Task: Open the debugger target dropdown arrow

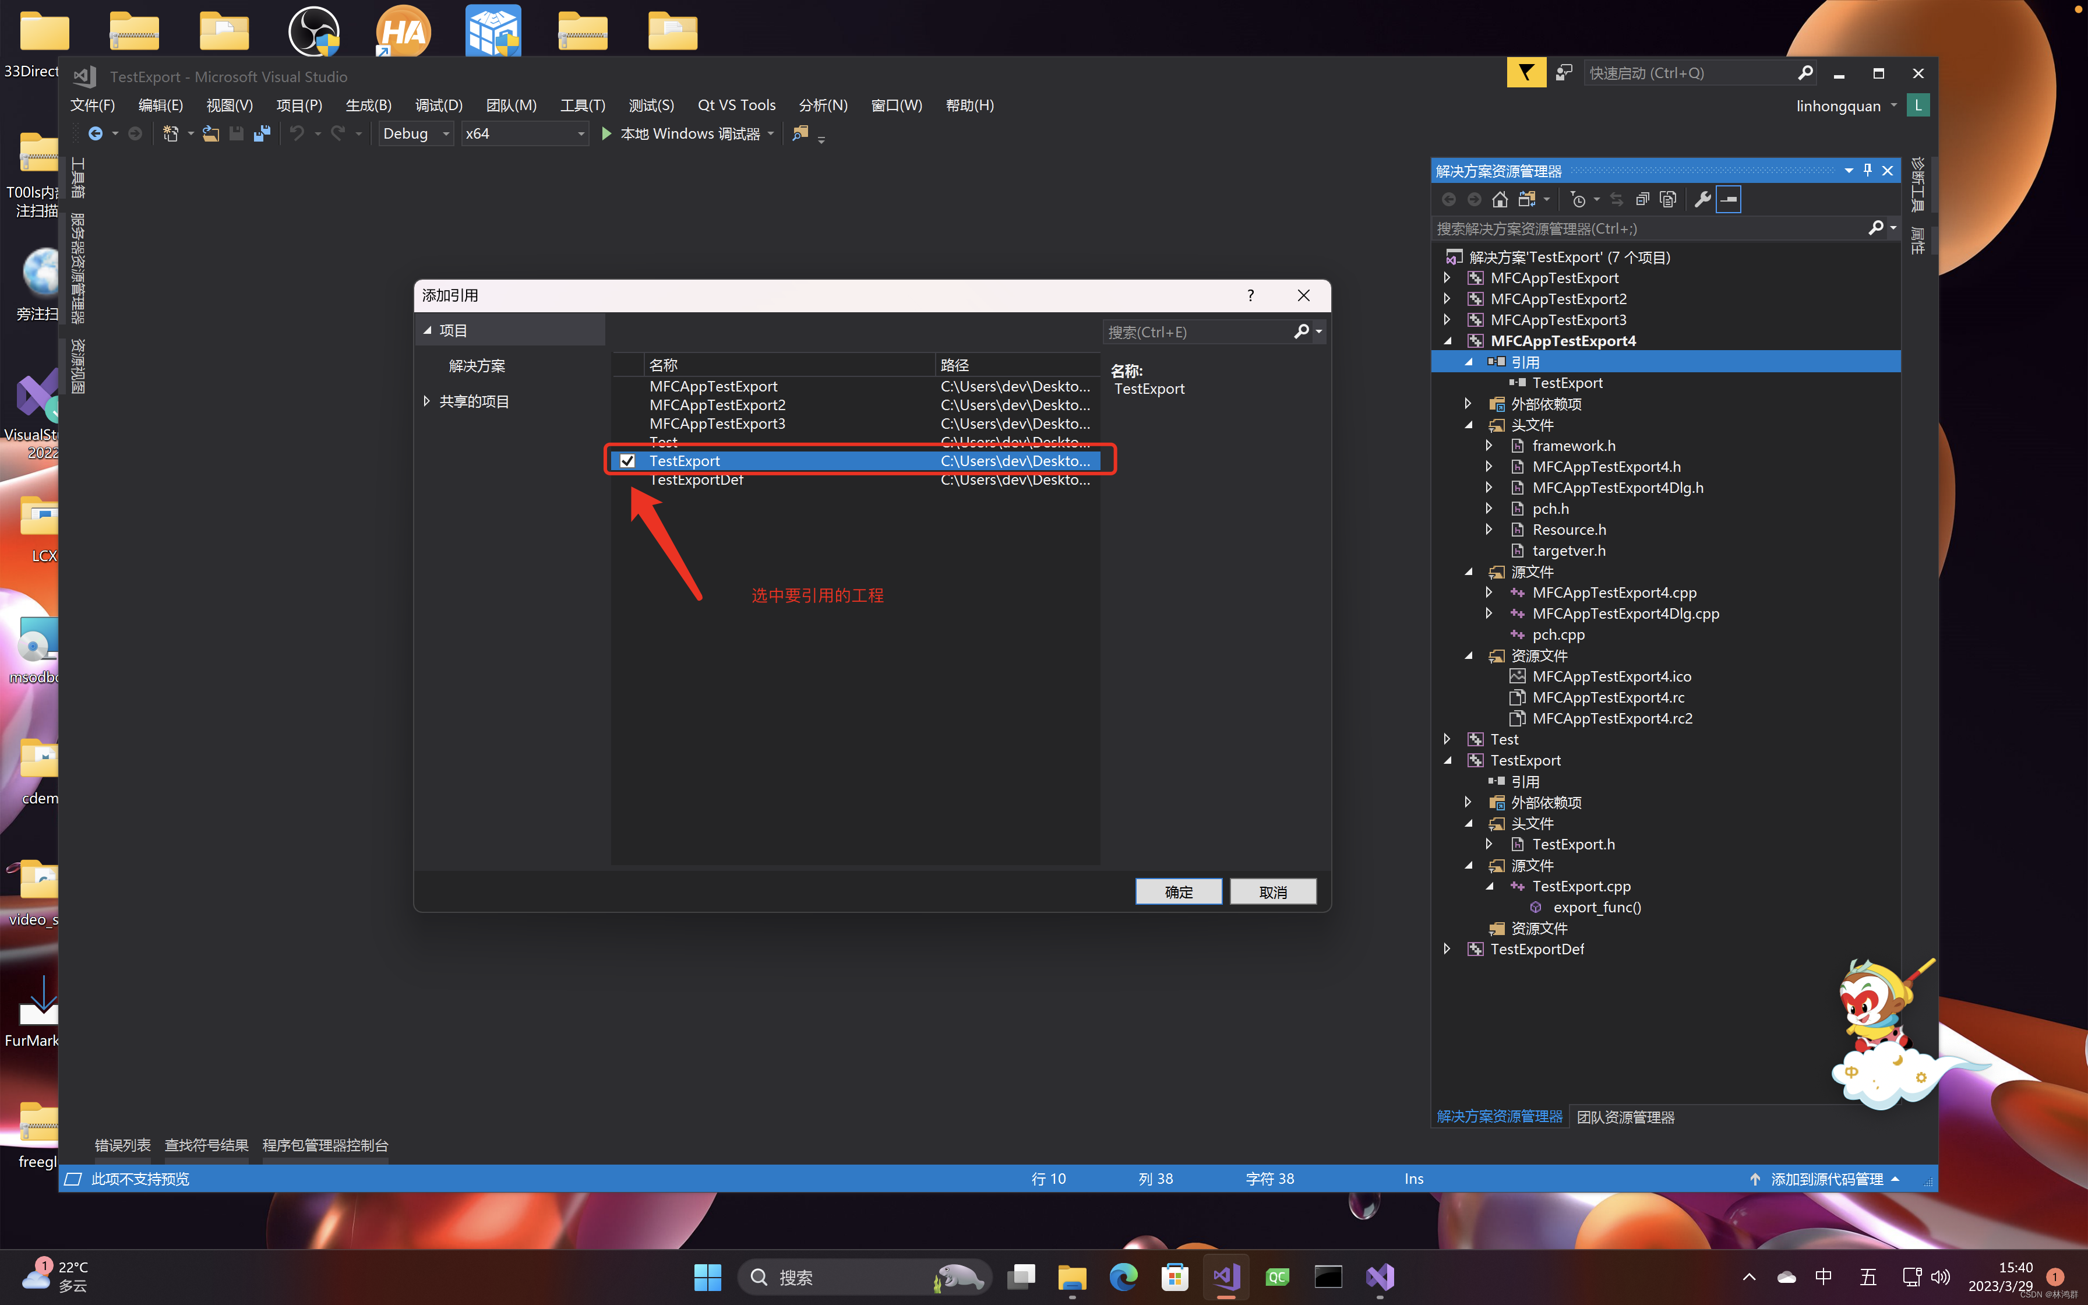Action: coord(771,134)
